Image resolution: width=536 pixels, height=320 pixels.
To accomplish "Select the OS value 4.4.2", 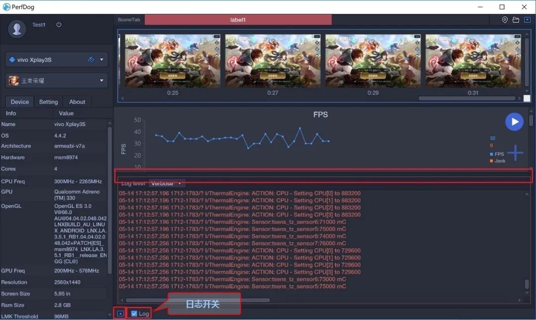I will coord(60,136).
